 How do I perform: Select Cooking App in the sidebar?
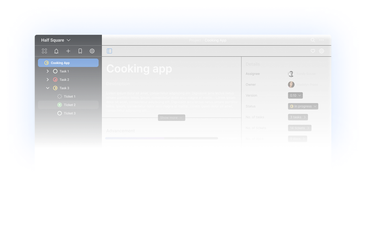tap(68, 63)
